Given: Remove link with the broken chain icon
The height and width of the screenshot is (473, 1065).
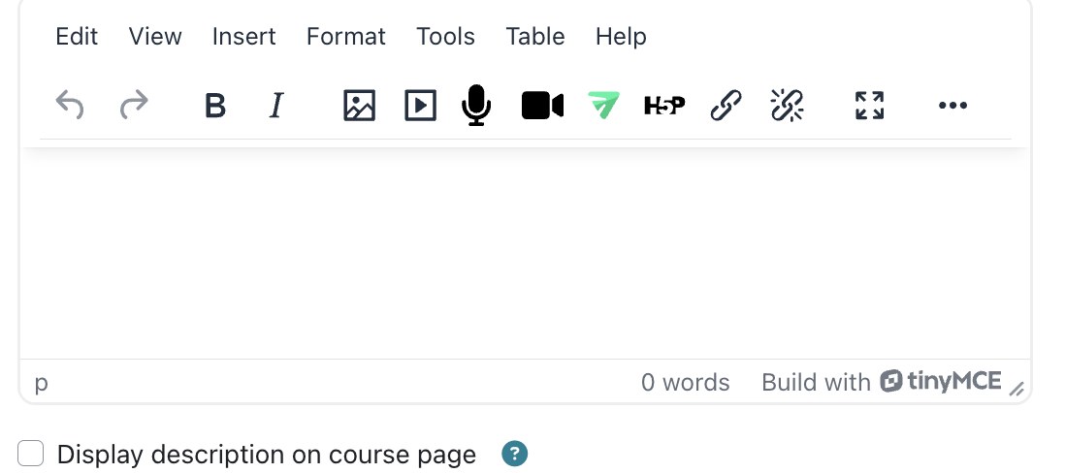Looking at the screenshot, I should 788,106.
